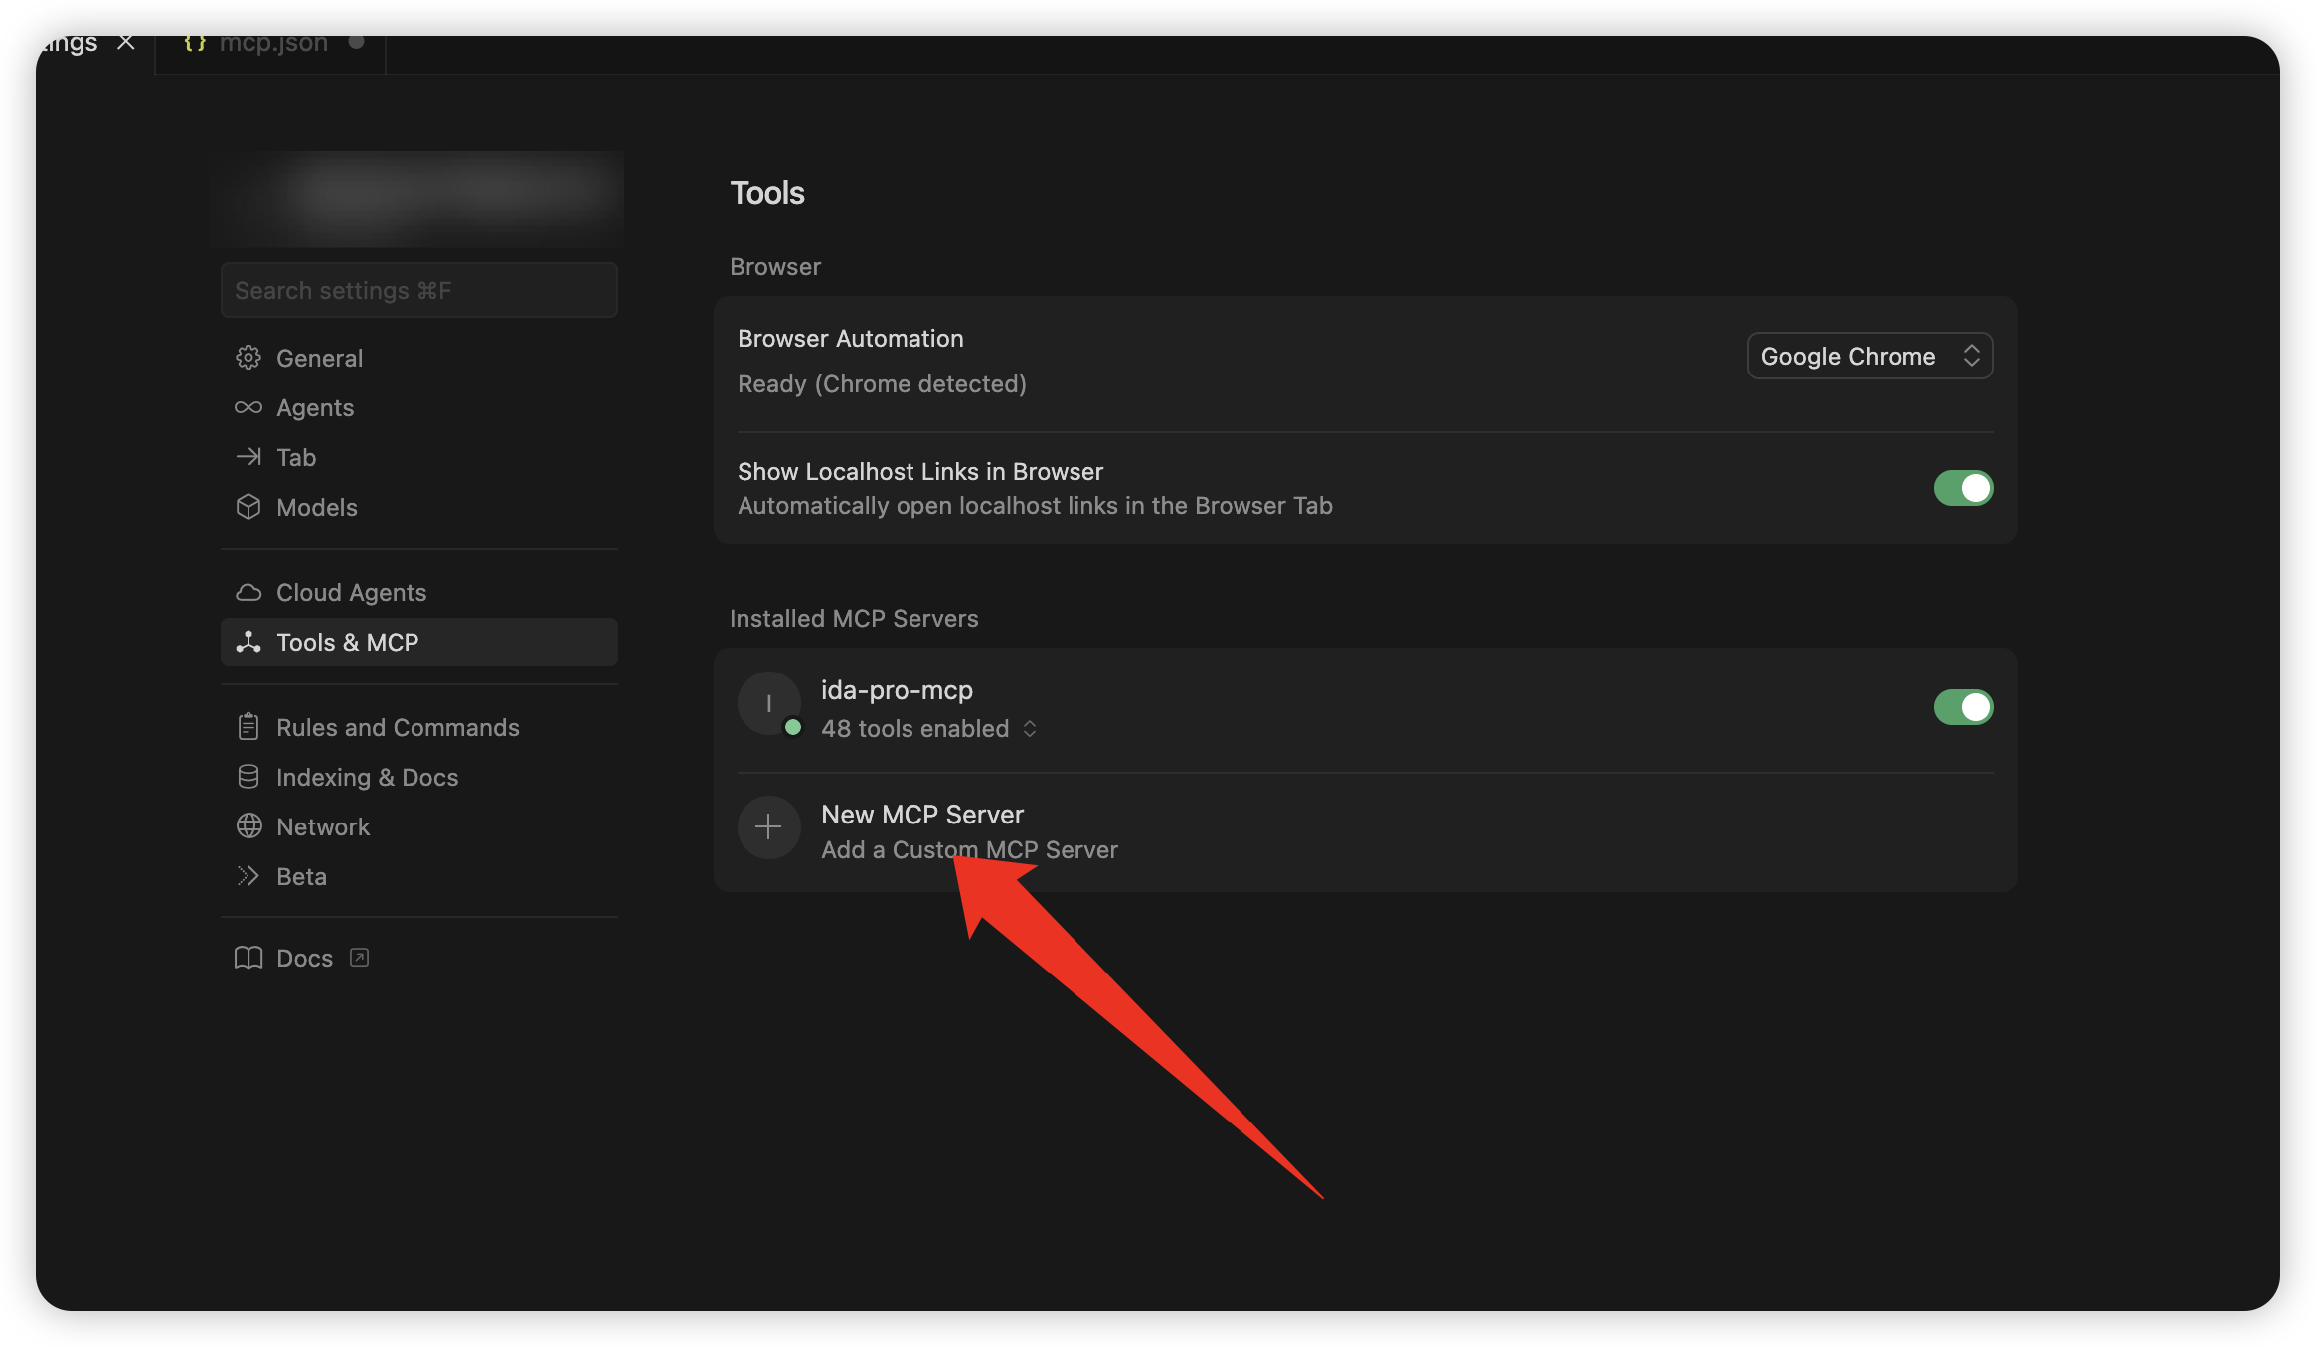Toggle off the ida-pro-mcp server

tap(1962, 707)
